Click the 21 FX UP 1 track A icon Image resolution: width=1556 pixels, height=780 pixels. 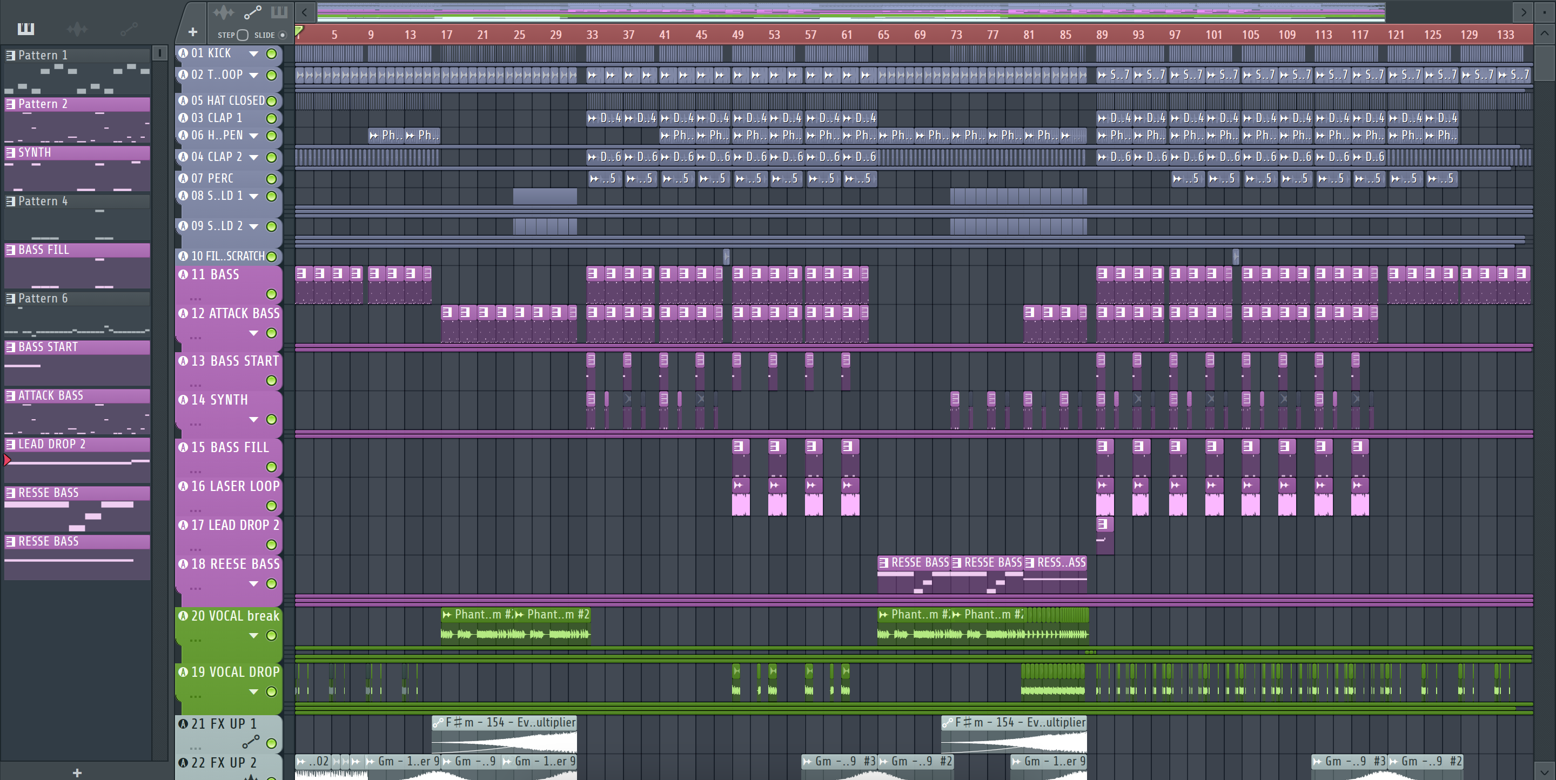pyautogui.click(x=183, y=723)
